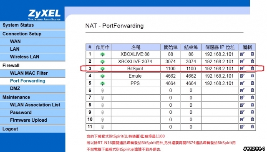Open DMZ settings
Screen dimensions: 267x152
pyautogui.click(x=33, y=88)
